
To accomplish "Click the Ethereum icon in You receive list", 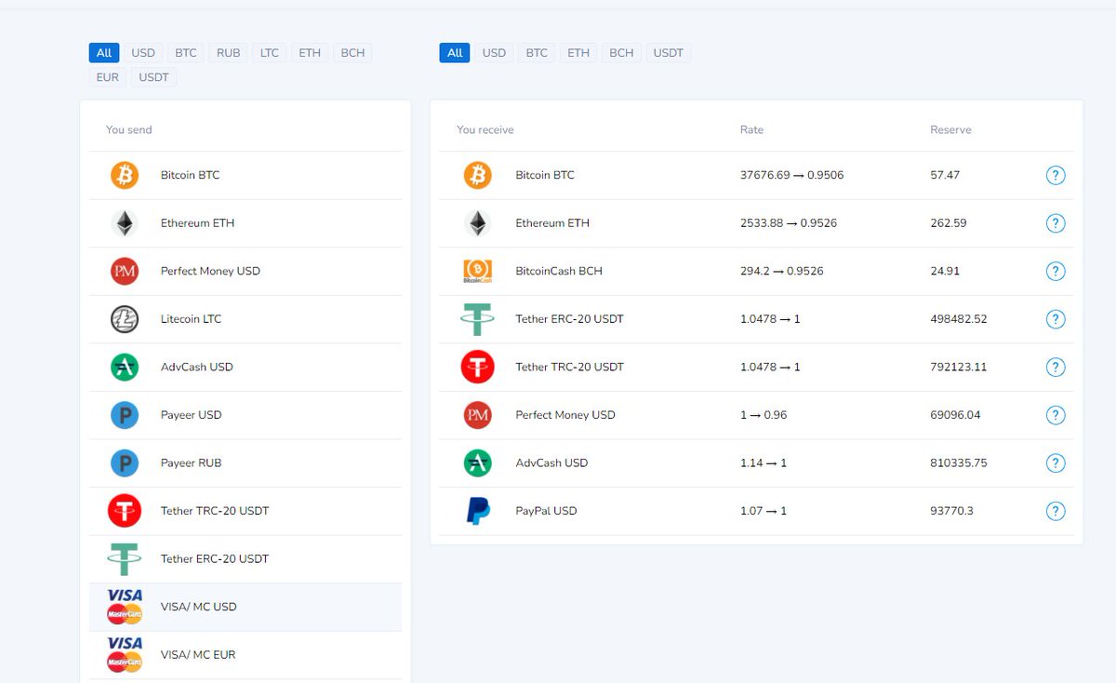I will coord(478,223).
